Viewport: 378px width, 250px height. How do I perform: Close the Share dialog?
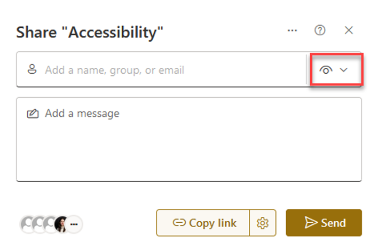pos(349,30)
